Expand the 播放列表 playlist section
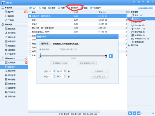Image resolution: width=155 pixels, height=116 pixels. [x=133, y=45]
